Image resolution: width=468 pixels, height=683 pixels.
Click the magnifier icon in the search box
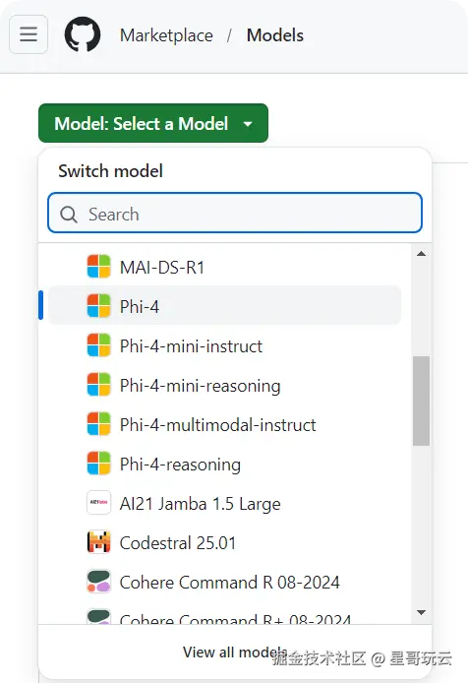69,215
